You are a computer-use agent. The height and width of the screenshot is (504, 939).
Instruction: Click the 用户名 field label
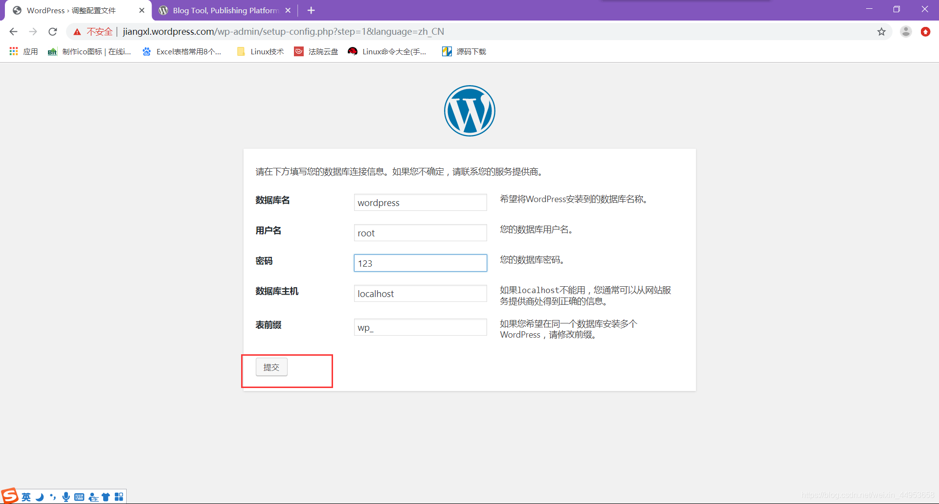pyautogui.click(x=268, y=230)
